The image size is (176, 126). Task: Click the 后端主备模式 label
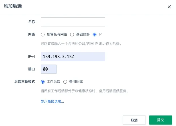point(25,82)
